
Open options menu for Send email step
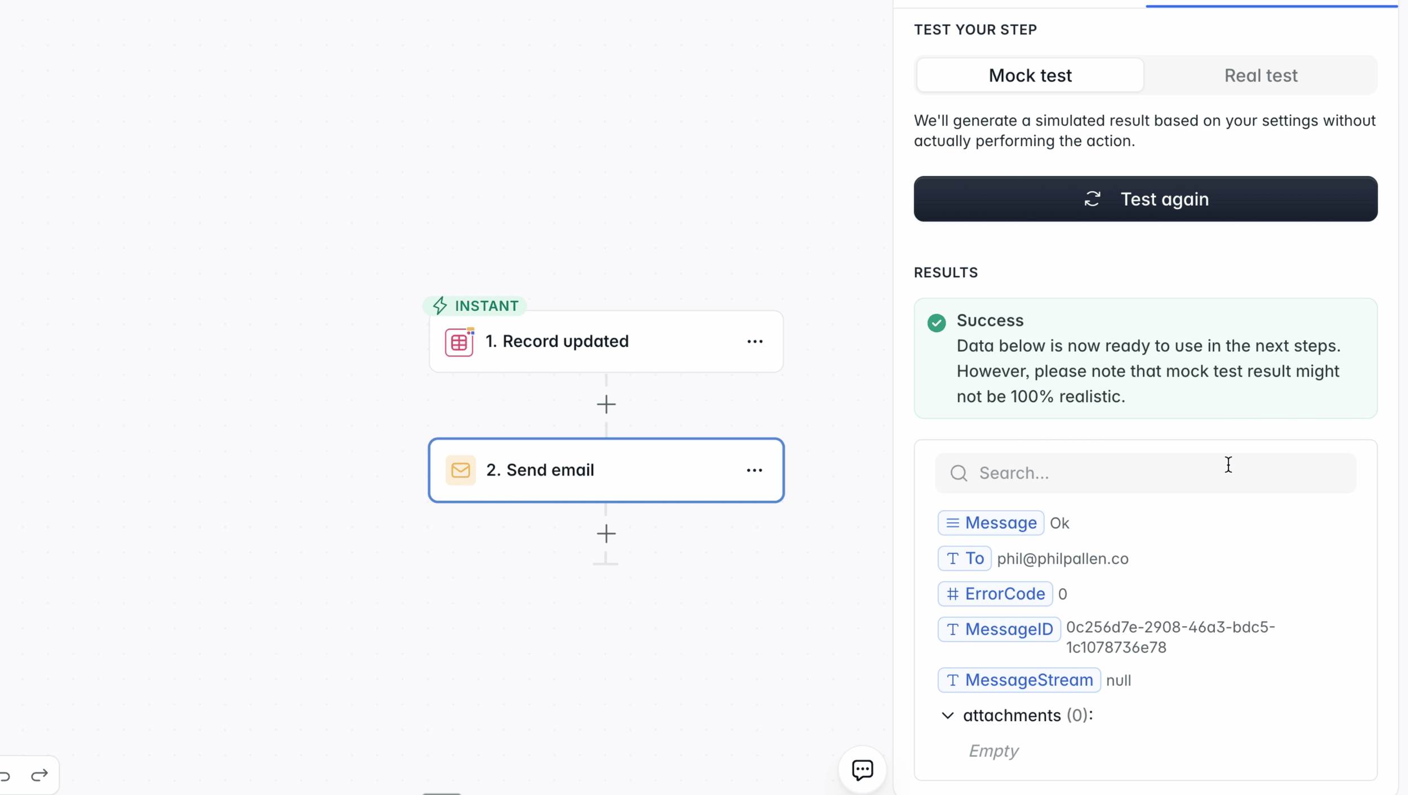pos(754,470)
